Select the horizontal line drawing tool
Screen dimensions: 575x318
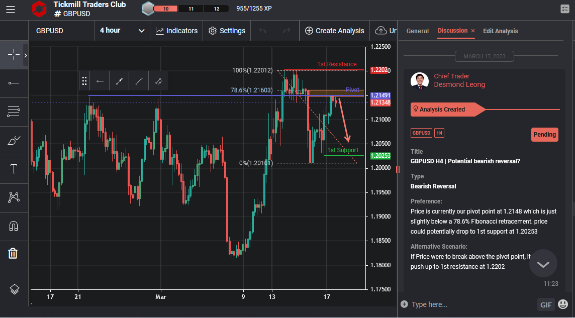pyautogui.click(x=14, y=83)
